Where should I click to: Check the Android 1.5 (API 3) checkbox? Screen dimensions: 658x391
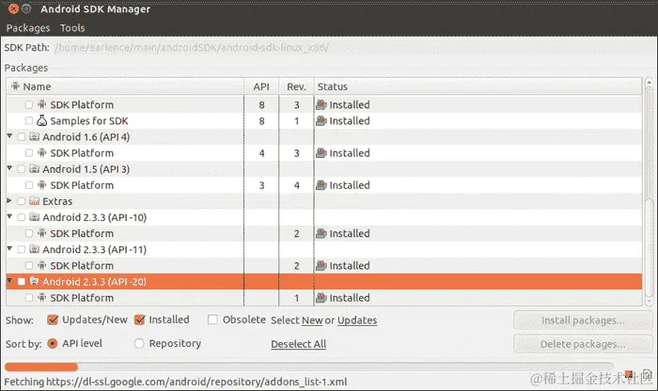point(21,169)
